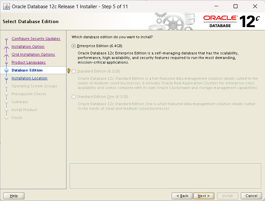Viewport: 265px width, 201px height.
Task: Click the Install Product step
Action: [24, 110]
